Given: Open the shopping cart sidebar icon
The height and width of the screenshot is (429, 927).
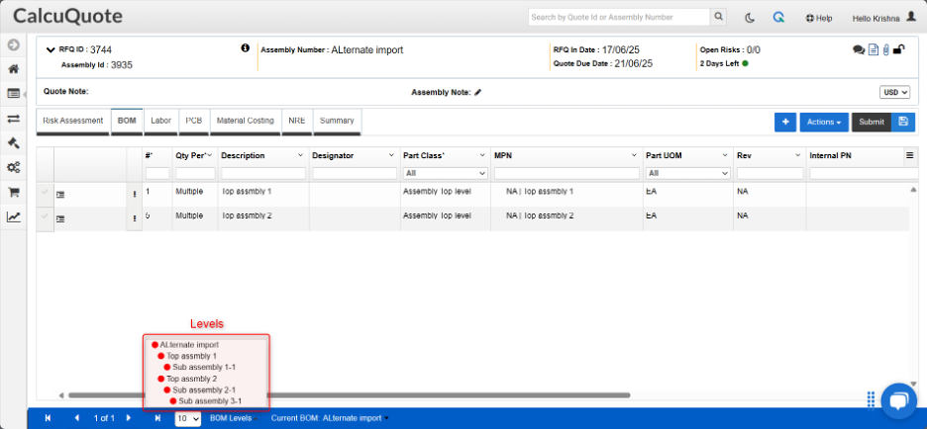Looking at the screenshot, I should click(13, 193).
